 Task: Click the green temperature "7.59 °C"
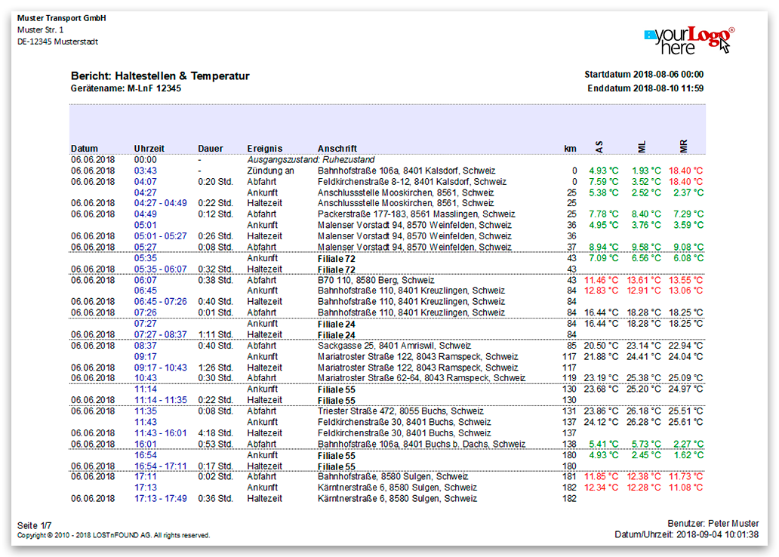(x=604, y=182)
